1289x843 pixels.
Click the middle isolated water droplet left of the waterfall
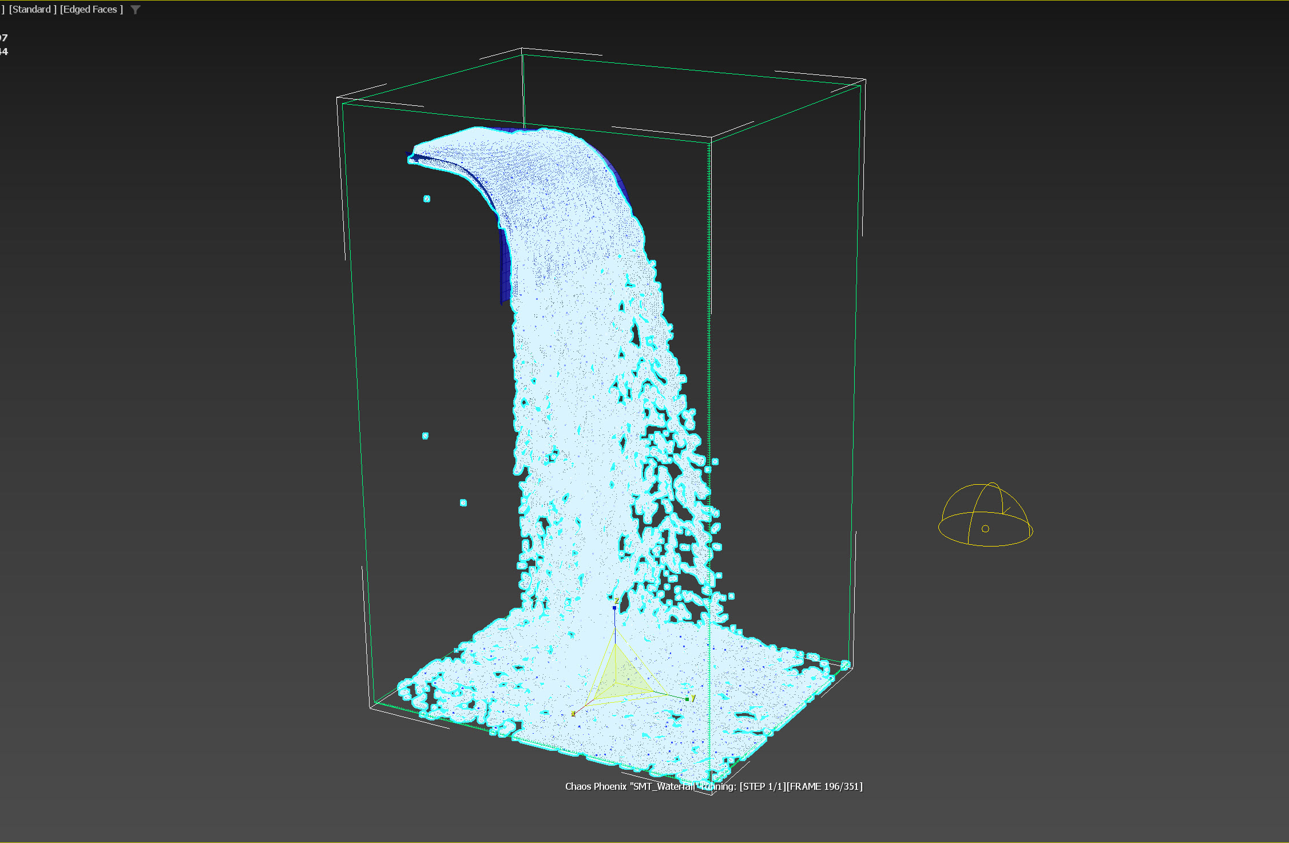click(x=425, y=436)
